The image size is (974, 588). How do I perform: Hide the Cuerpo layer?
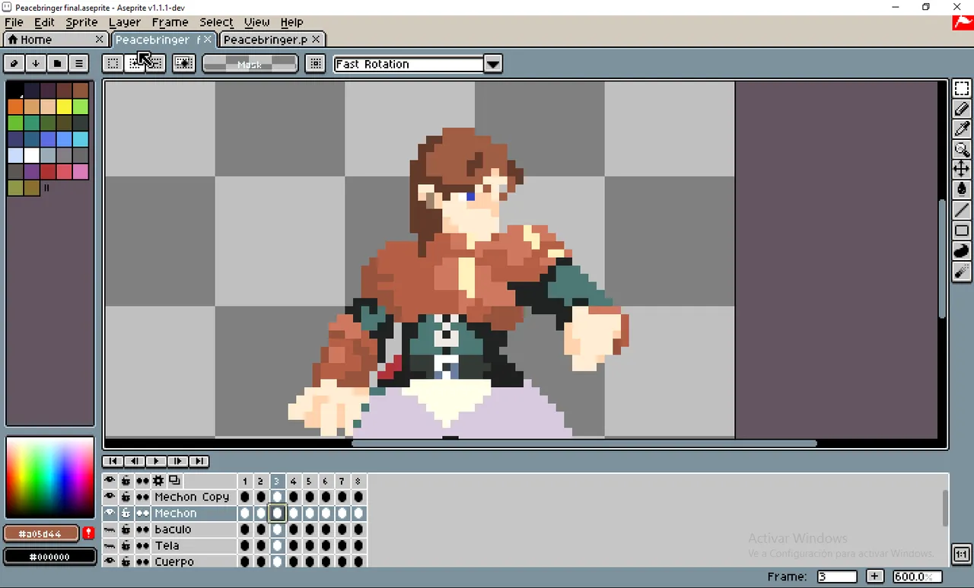tap(110, 561)
